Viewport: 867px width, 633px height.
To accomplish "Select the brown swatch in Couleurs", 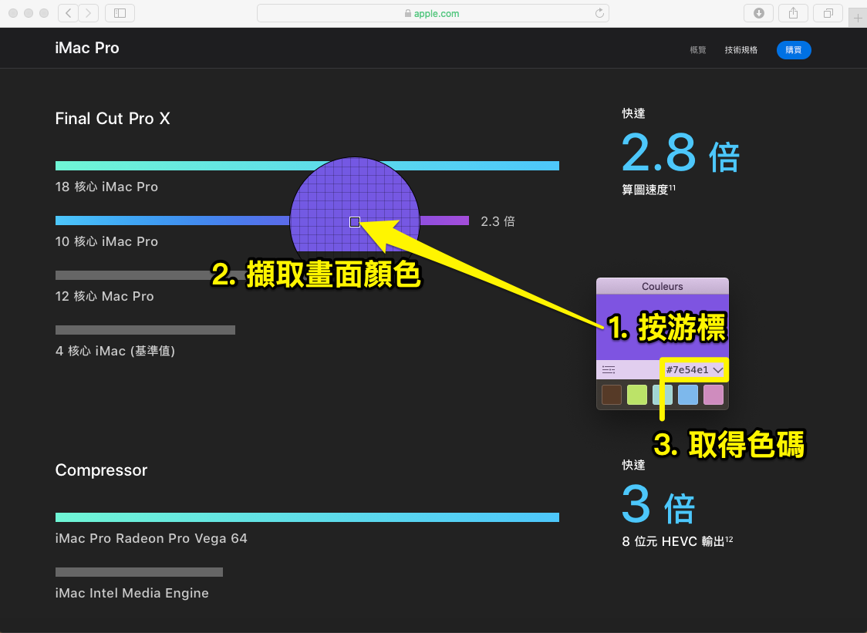I will (612, 395).
